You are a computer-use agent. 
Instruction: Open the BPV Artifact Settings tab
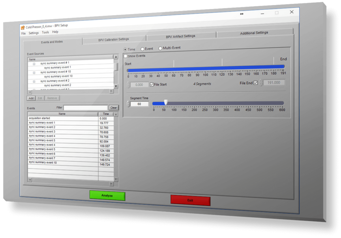pyautogui.click(x=180, y=36)
